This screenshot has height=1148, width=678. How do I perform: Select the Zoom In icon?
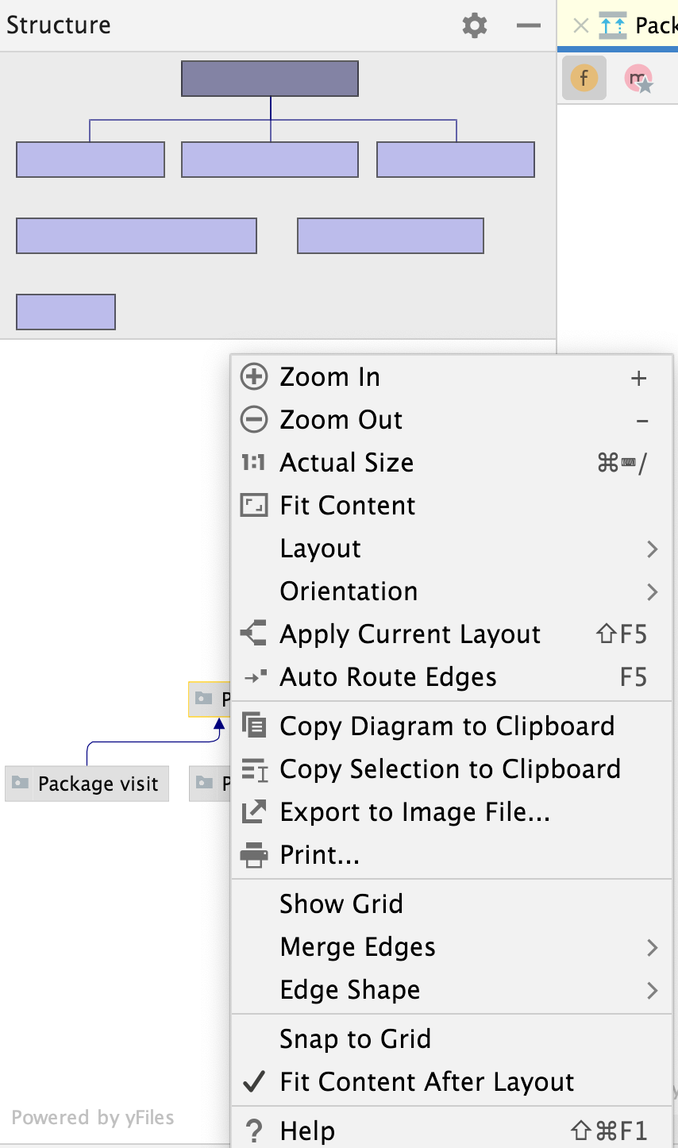tap(254, 377)
